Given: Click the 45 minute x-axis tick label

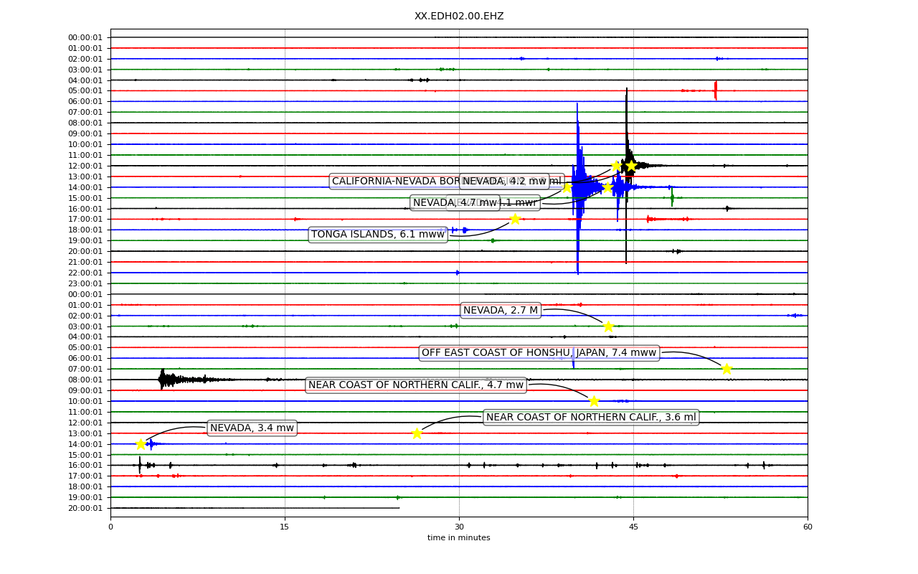Looking at the screenshot, I should (633, 527).
